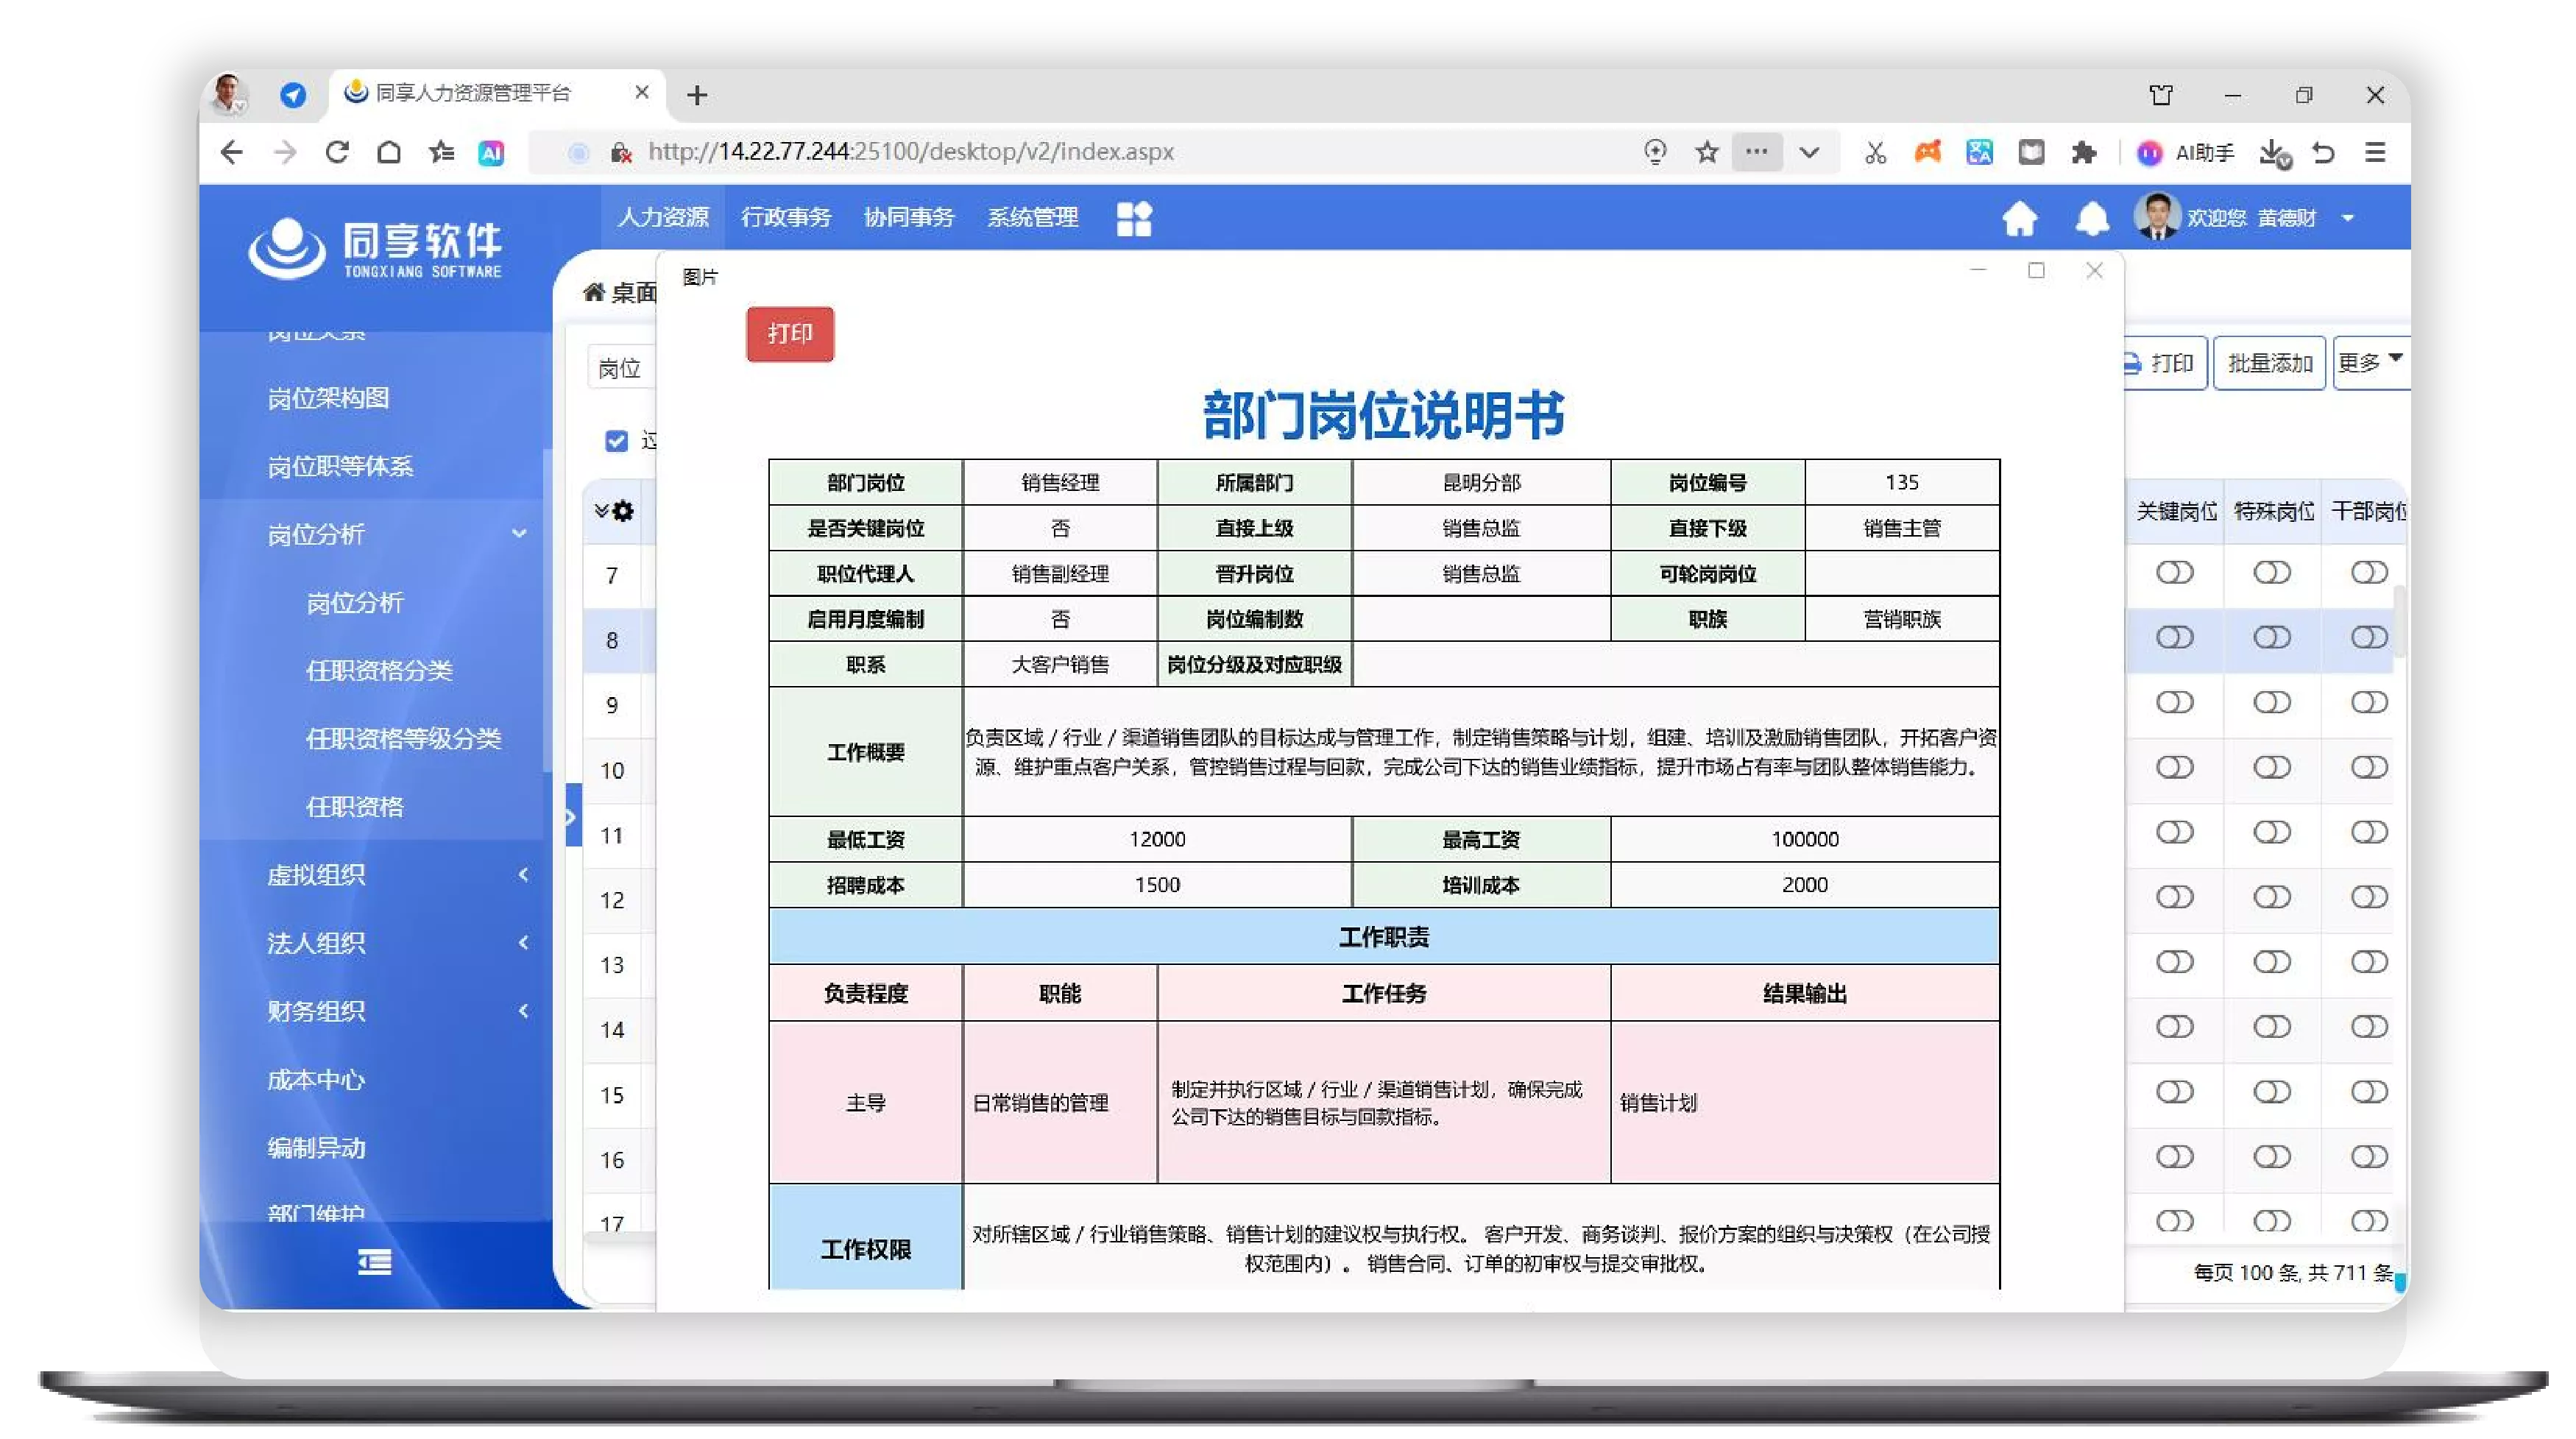
Task: Switch to the 桌面 tab
Action: [620, 292]
